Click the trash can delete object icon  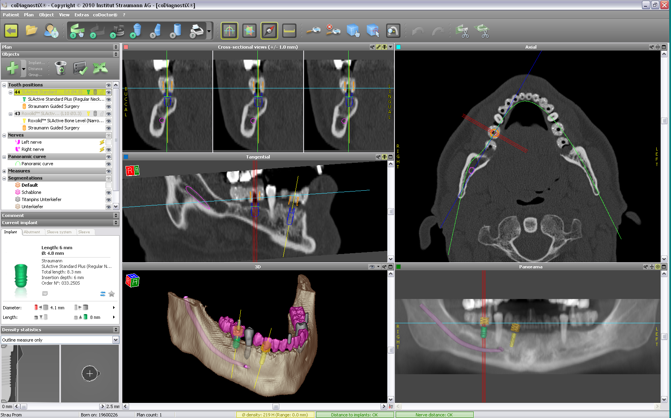coord(61,68)
